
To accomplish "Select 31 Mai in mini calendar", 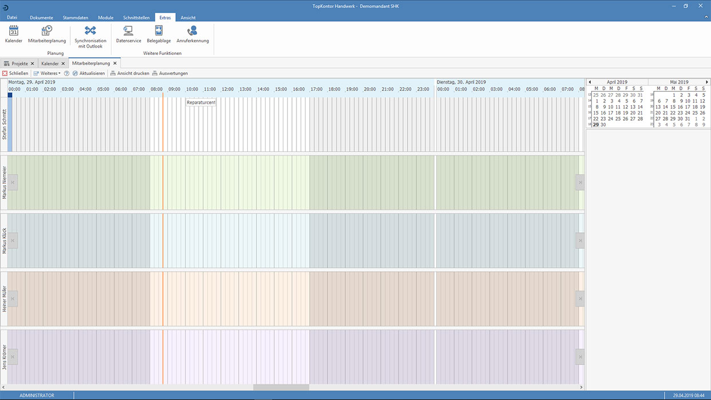I will 688,119.
